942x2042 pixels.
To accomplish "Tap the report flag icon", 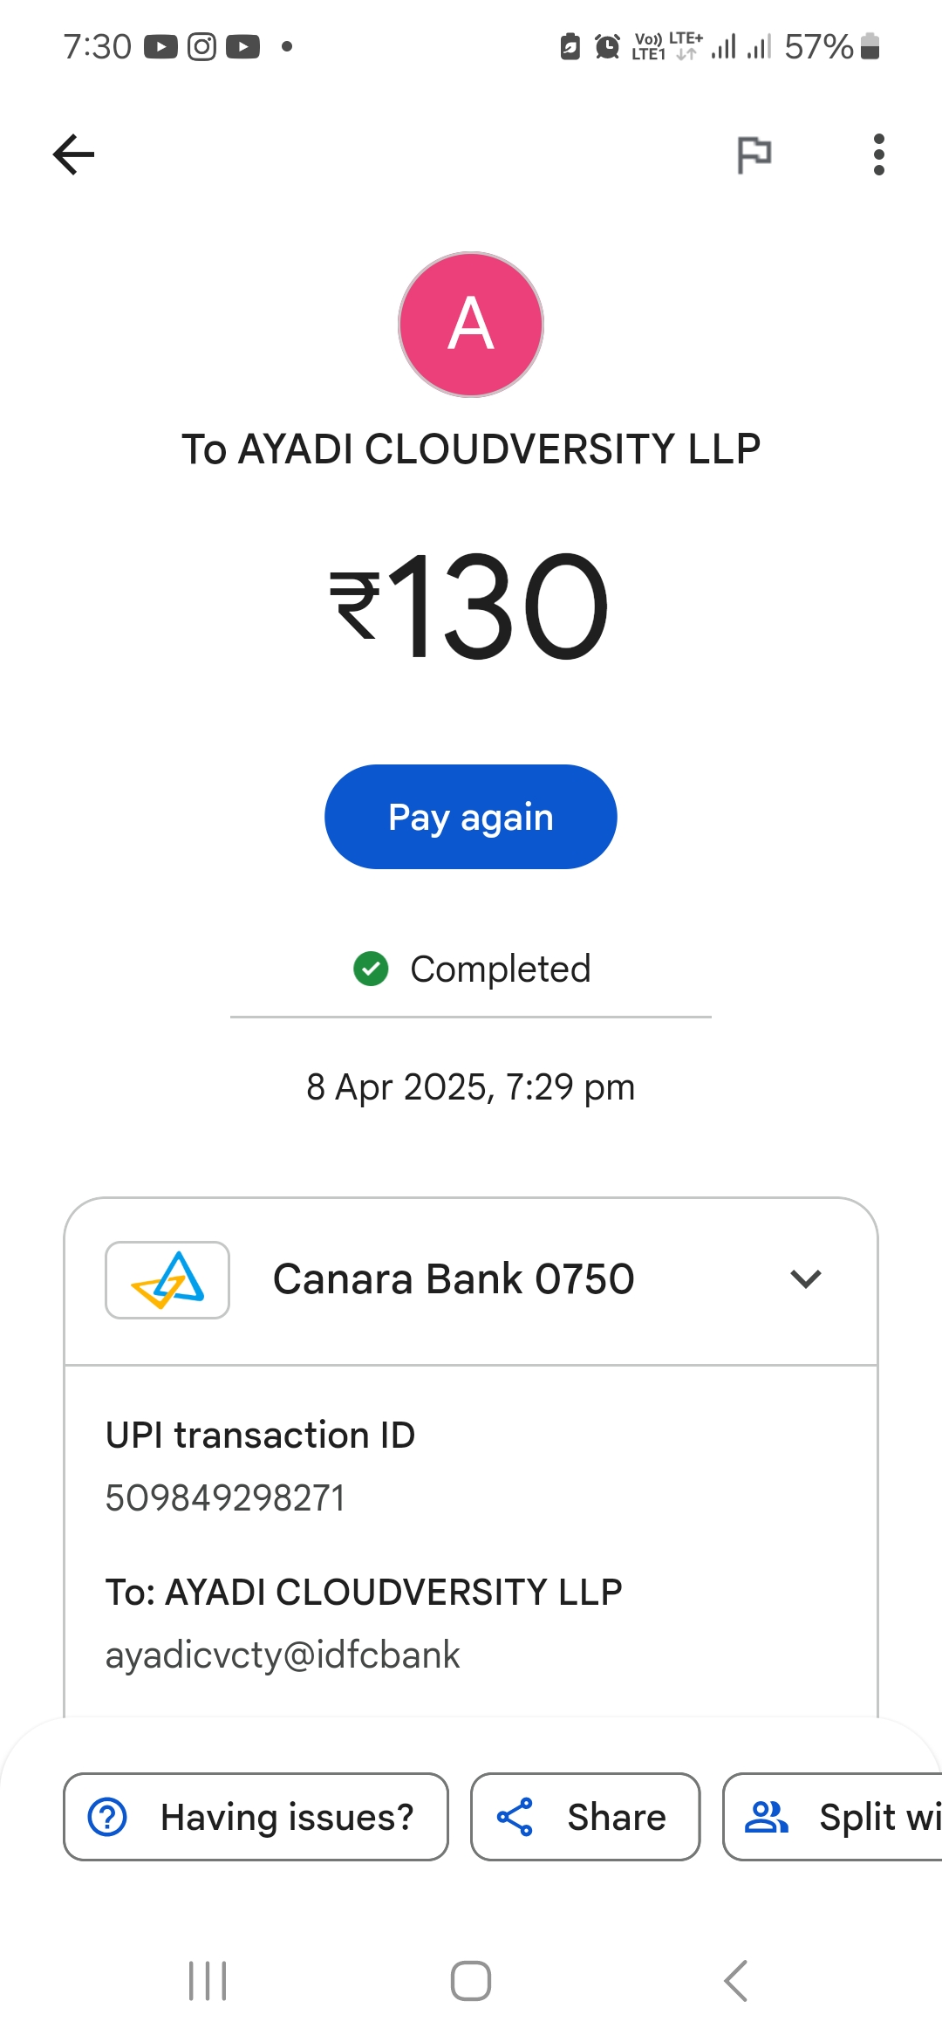I will tap(754, 155).
